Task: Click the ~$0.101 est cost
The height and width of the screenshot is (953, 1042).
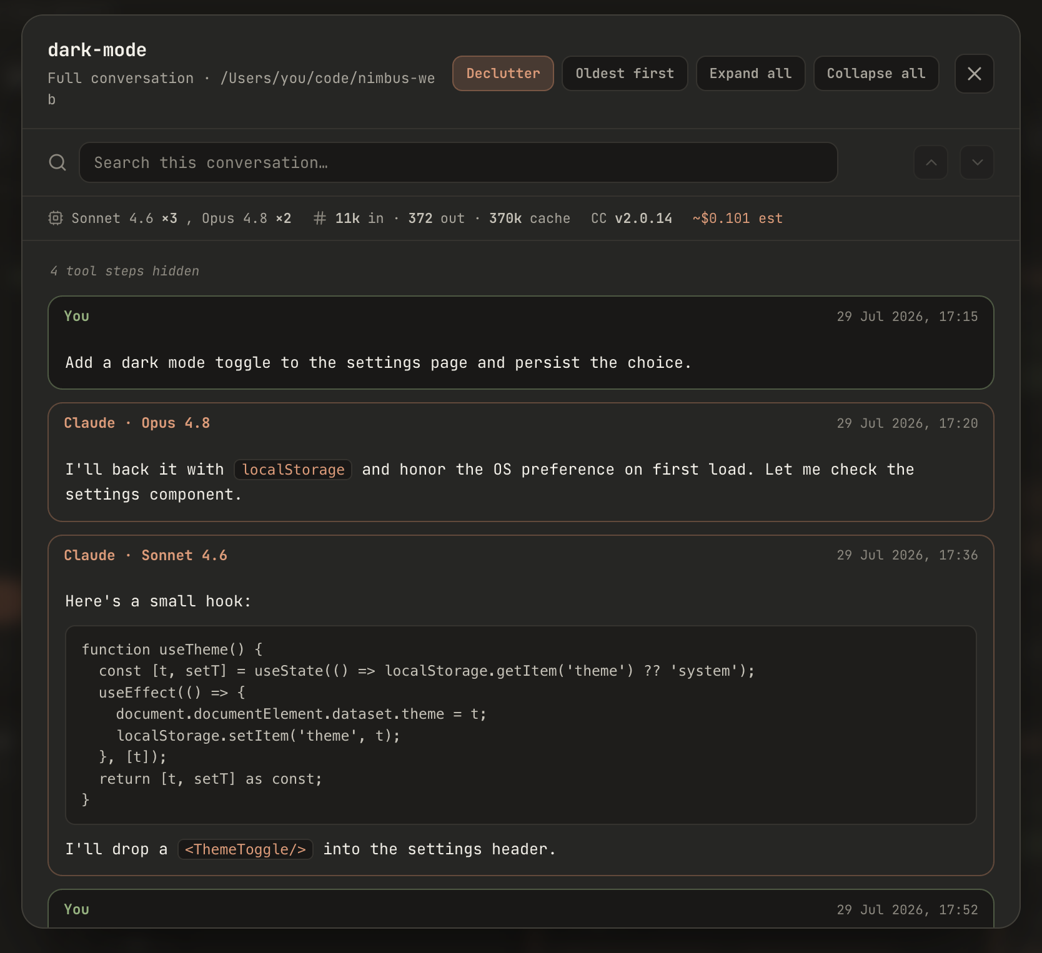Action: (x=737, y=218)
